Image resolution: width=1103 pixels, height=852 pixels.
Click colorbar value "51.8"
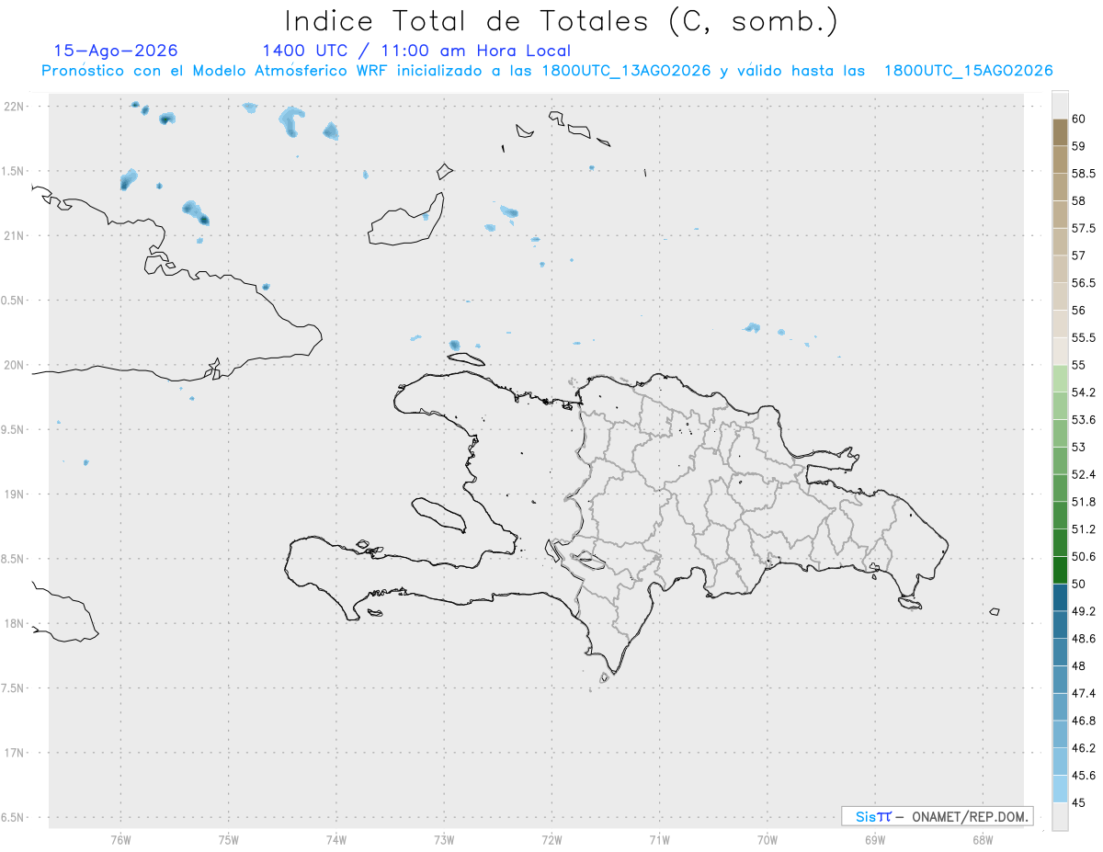(1083, 502)
